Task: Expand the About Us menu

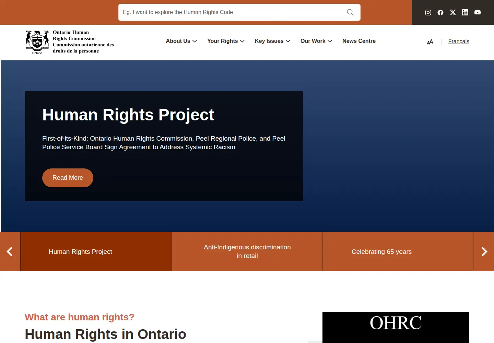Action: click(x=181, y=41)
